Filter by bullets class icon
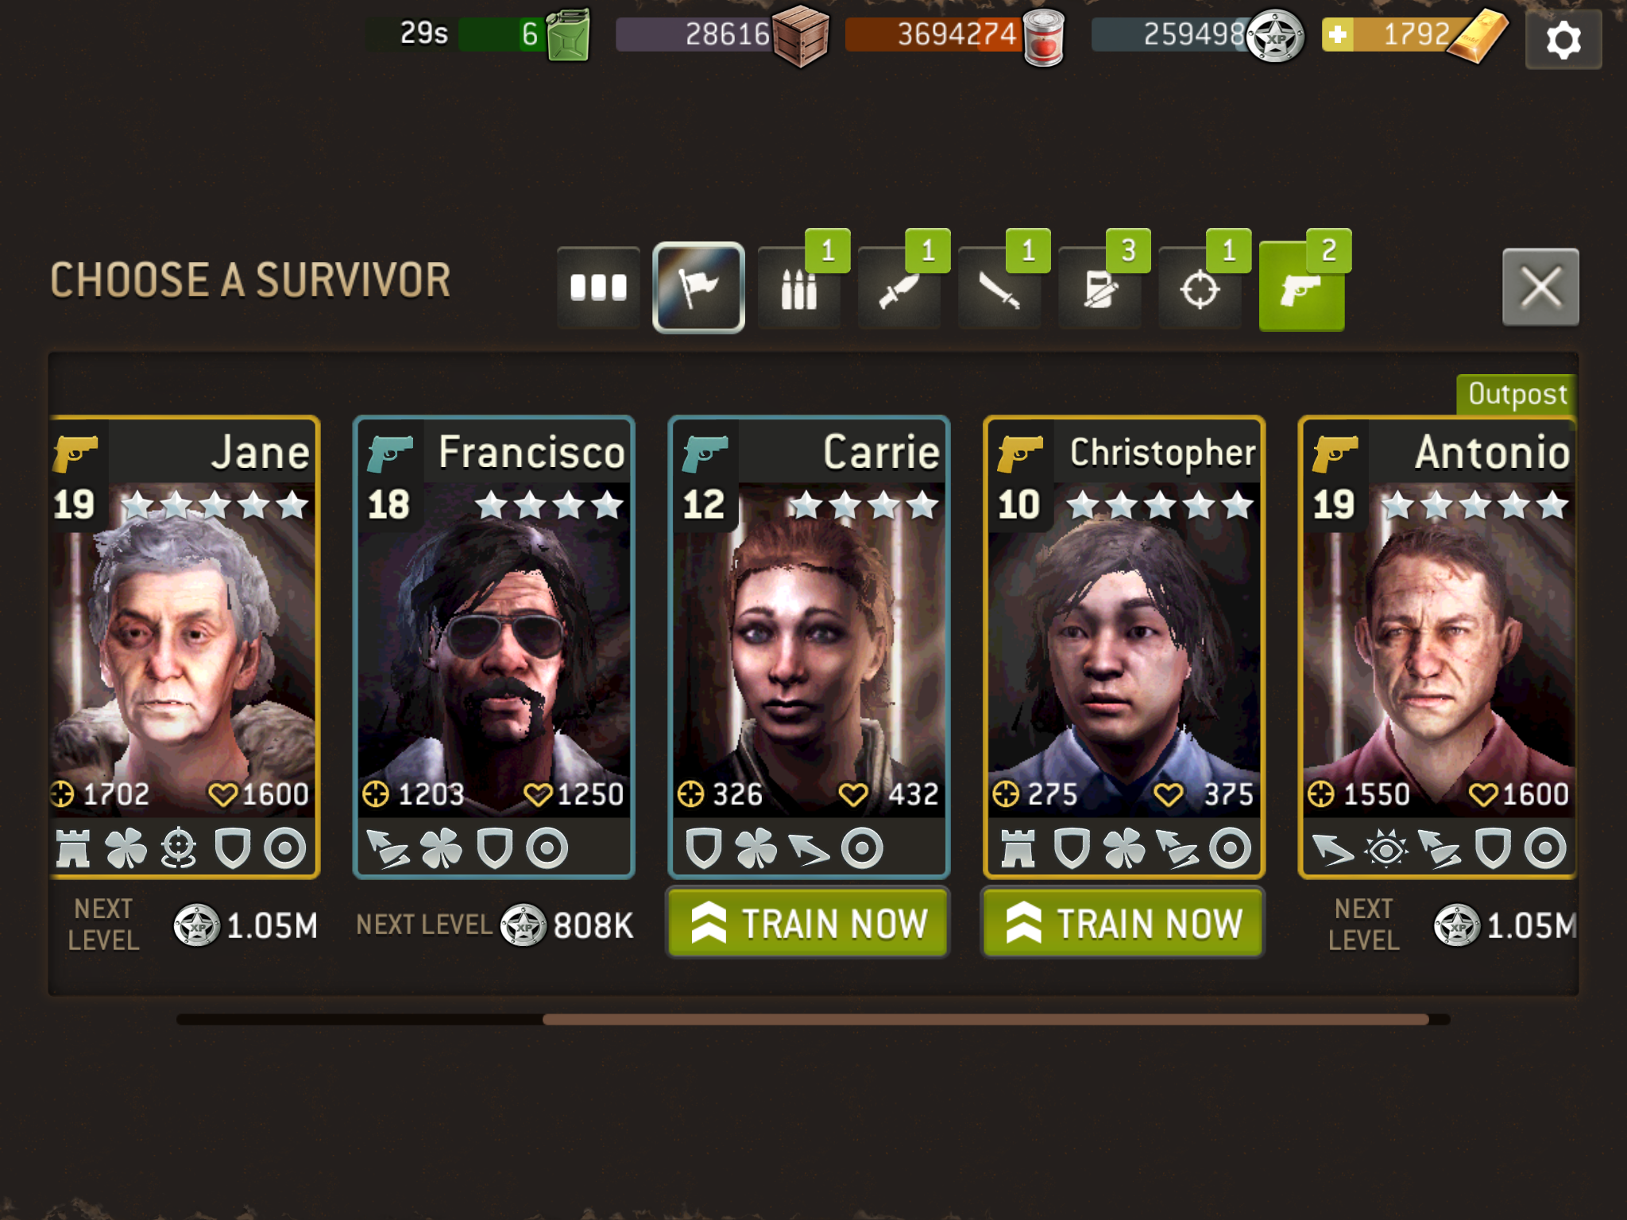The height and width of the screenshot is (1220, 1627). tap(799, 288)
